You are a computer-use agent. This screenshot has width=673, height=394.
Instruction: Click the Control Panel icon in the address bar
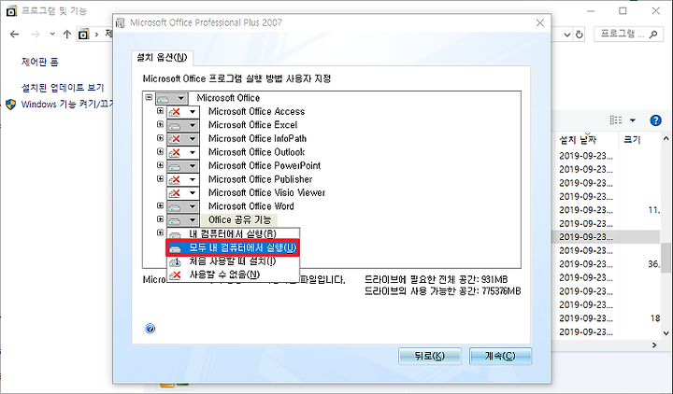[84, 34]
